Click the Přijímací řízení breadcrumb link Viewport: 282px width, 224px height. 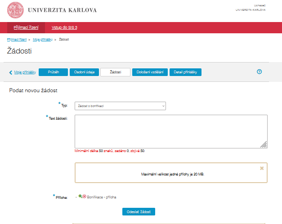click(x=16, y=40)
